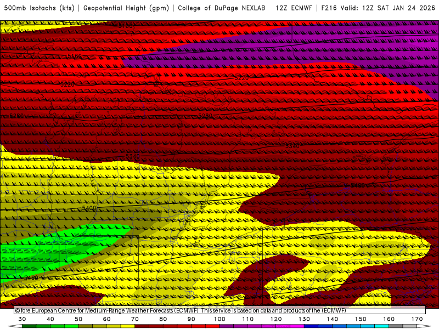Pick the dark gray swatch just after 160
439x329 pixels.
[x=396, y=326]
